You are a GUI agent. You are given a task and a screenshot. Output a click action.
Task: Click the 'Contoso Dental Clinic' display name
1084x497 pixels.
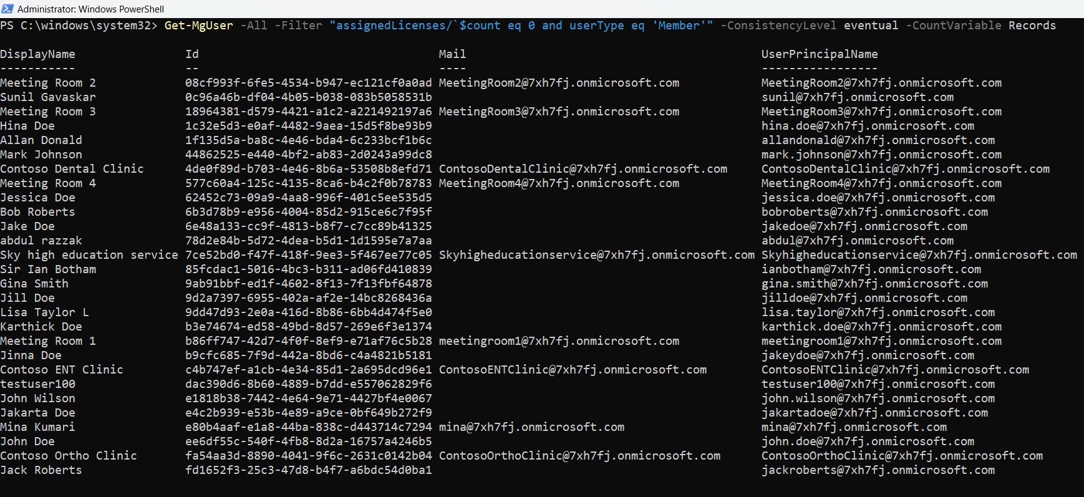(72, 169)
